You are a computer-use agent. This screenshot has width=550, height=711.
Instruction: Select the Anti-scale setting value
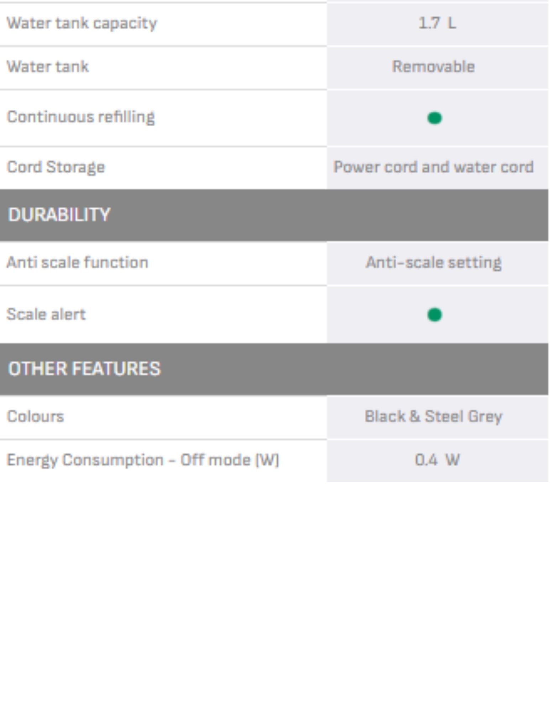pyautogui.click(x=433, y=263)
